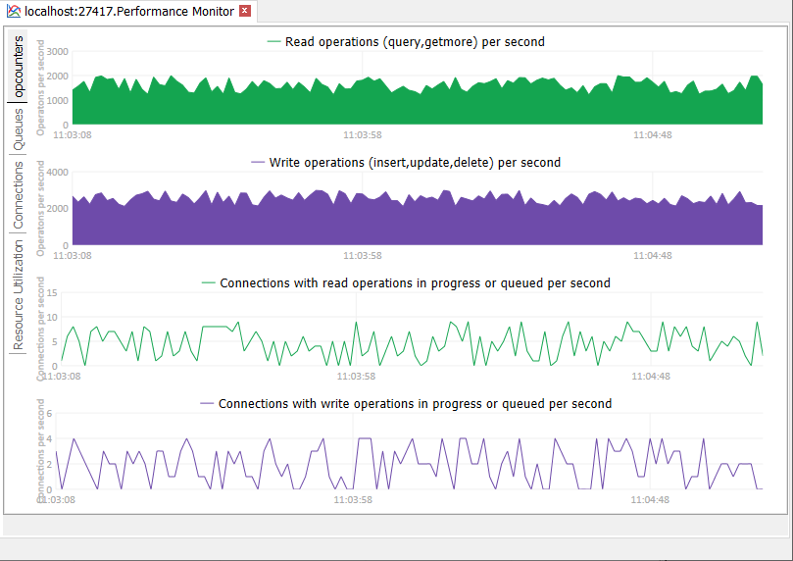Toggle the Connections with write operations legend label

(x=415, y=403)
